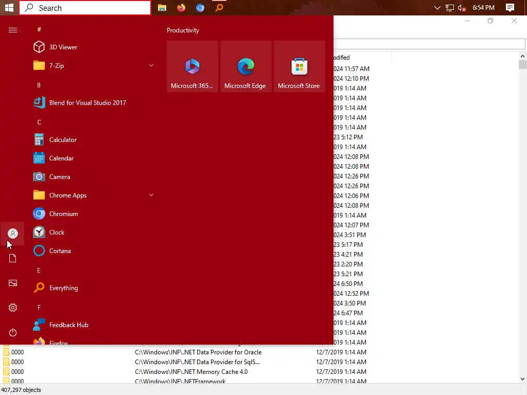Viewport: 527px width, 395px height.
Task: Expand the Start menu hamburger button
Action: pos(13,30)
